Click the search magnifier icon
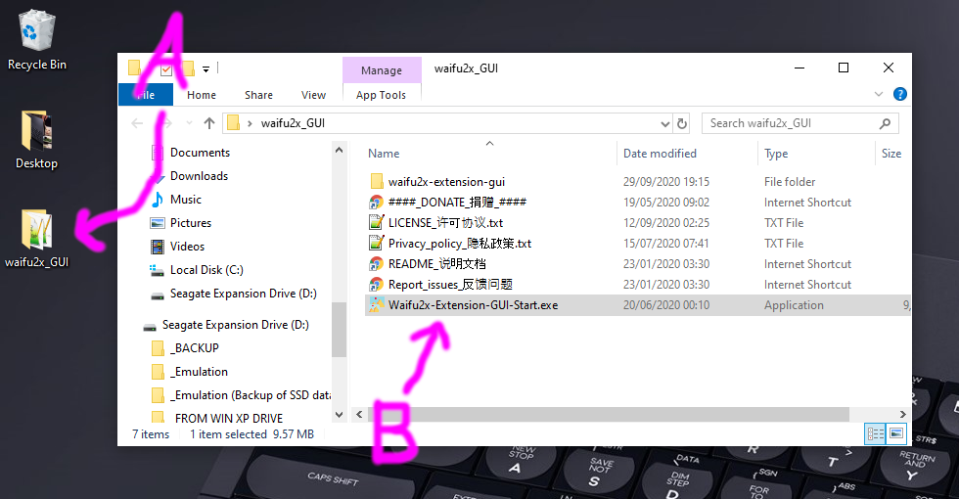959x499 pixels. pyautogui.click(x=885, y=123)
